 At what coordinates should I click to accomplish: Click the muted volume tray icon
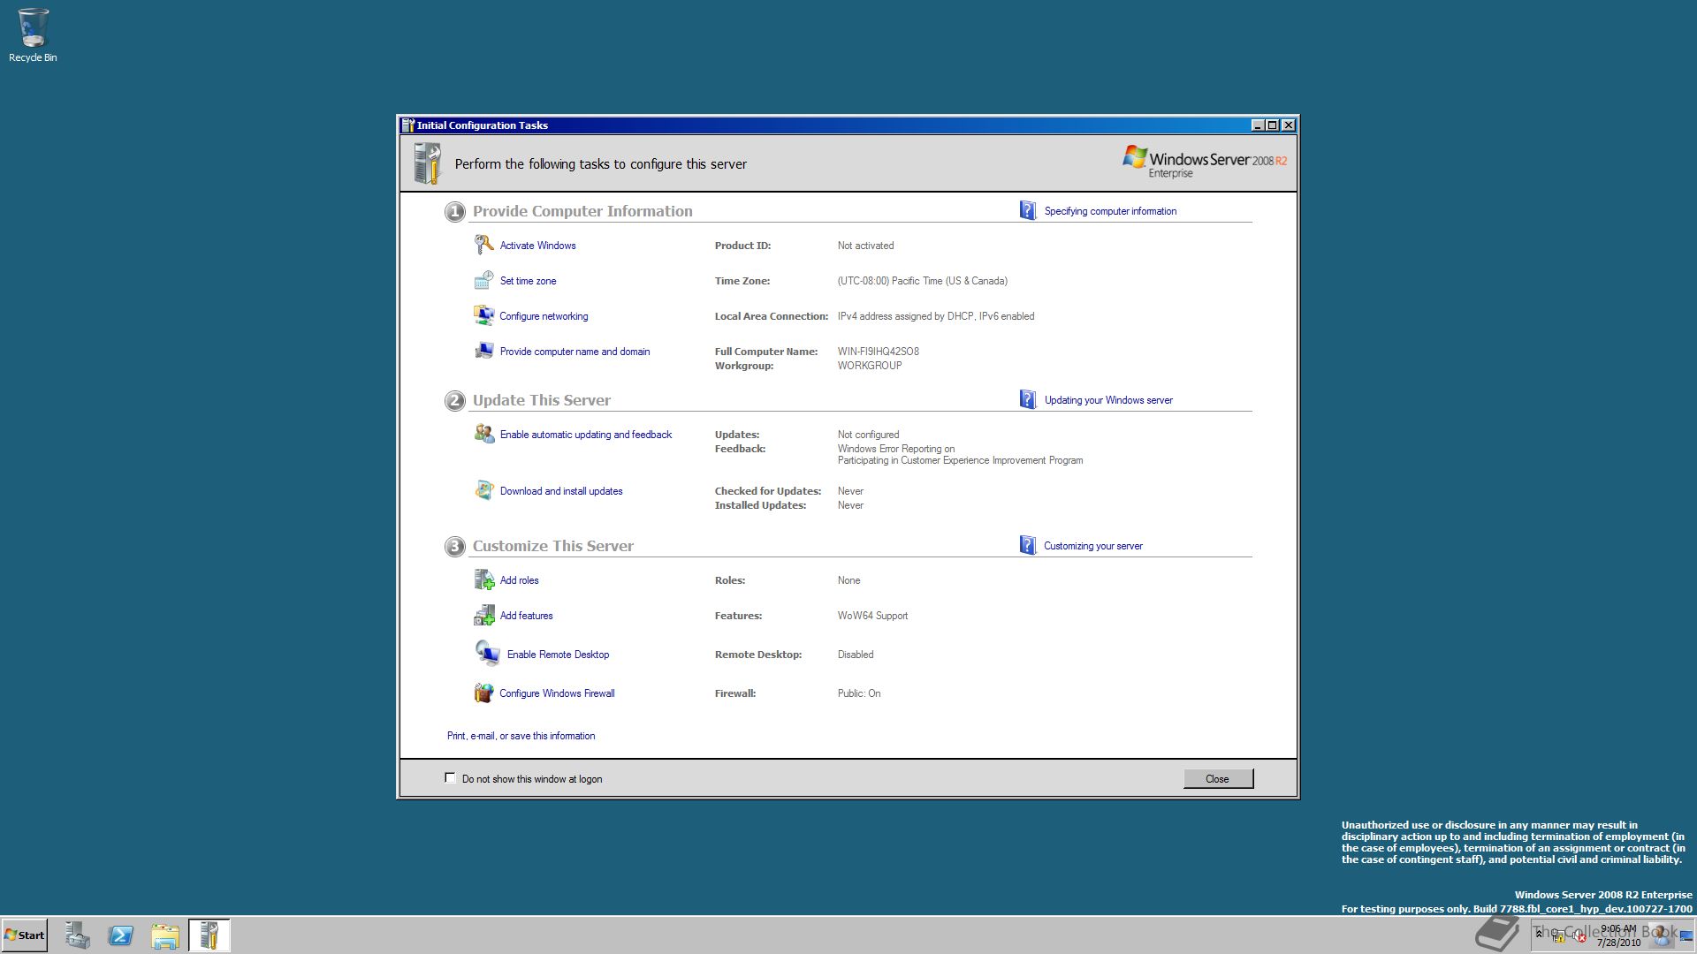click(1579, 935)
